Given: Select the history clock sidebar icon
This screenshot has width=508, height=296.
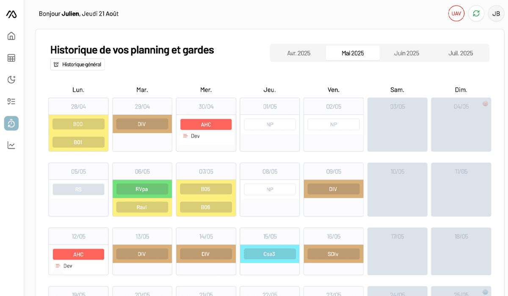Looking at the screenshot, I should [11, 123].
